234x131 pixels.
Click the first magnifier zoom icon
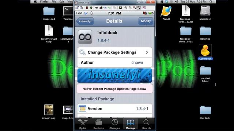pyautogui.click(x=126, y=8)
